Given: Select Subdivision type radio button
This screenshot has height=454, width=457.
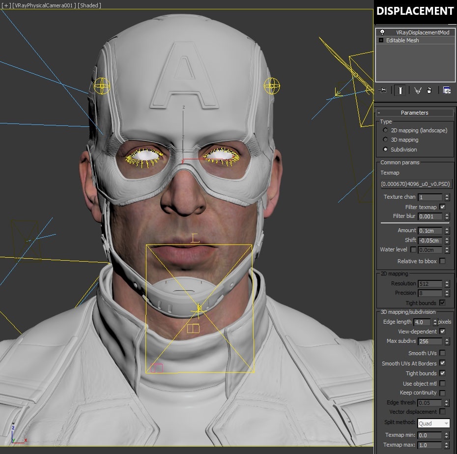Looking at the screenshot, I should pos(385,150).
